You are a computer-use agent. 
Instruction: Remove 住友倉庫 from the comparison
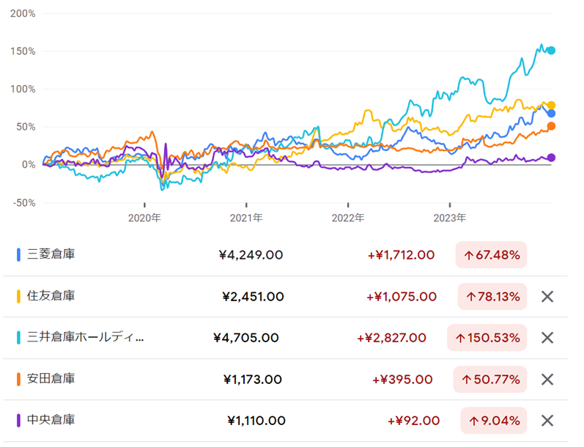pos(547,297)
